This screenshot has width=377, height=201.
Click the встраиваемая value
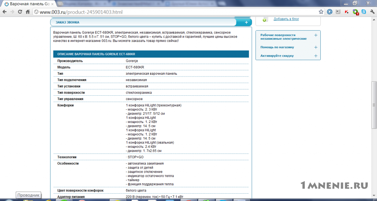pos(137,86)
